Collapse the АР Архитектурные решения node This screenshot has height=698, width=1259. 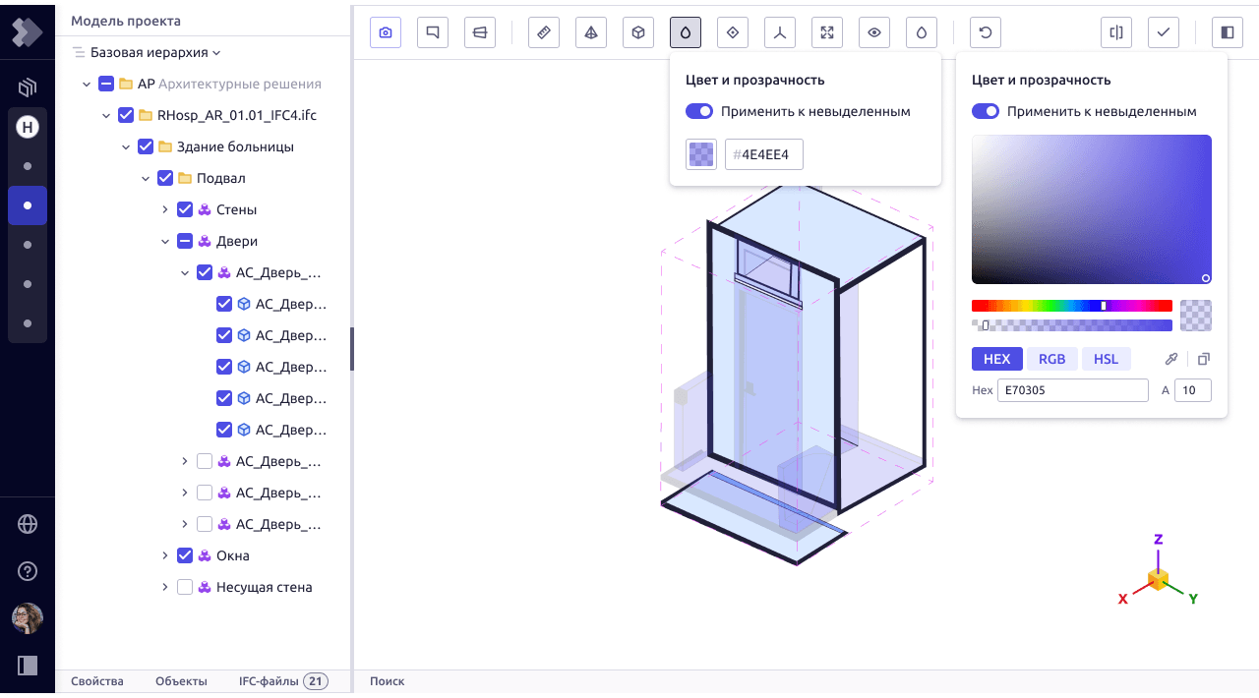point(87,84)
